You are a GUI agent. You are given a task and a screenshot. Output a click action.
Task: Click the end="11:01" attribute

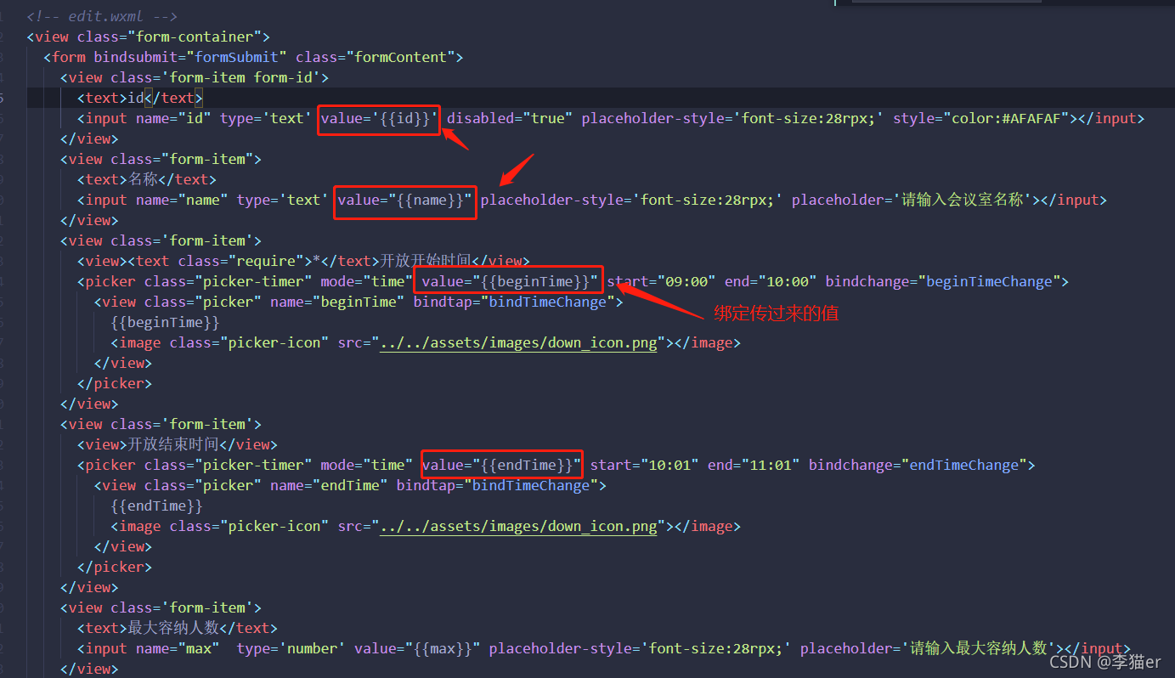(753, 465)
